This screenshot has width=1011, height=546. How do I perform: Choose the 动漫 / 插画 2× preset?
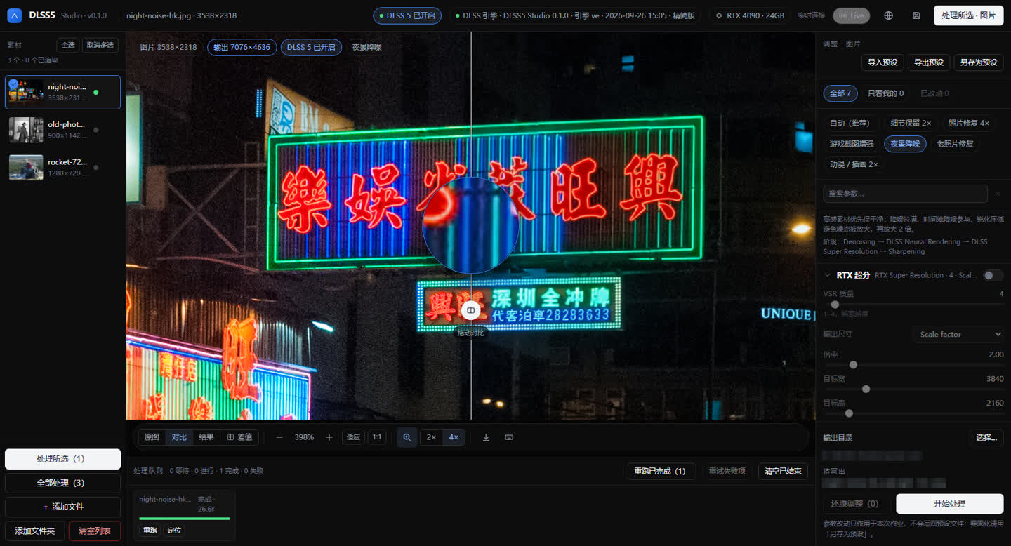[854, 164]
